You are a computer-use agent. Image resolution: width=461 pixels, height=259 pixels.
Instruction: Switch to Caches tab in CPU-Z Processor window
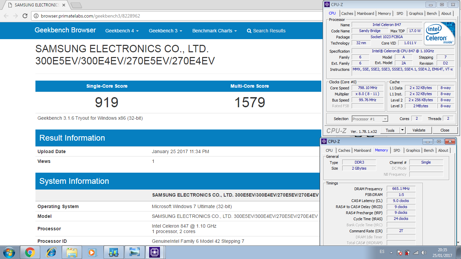347,13
